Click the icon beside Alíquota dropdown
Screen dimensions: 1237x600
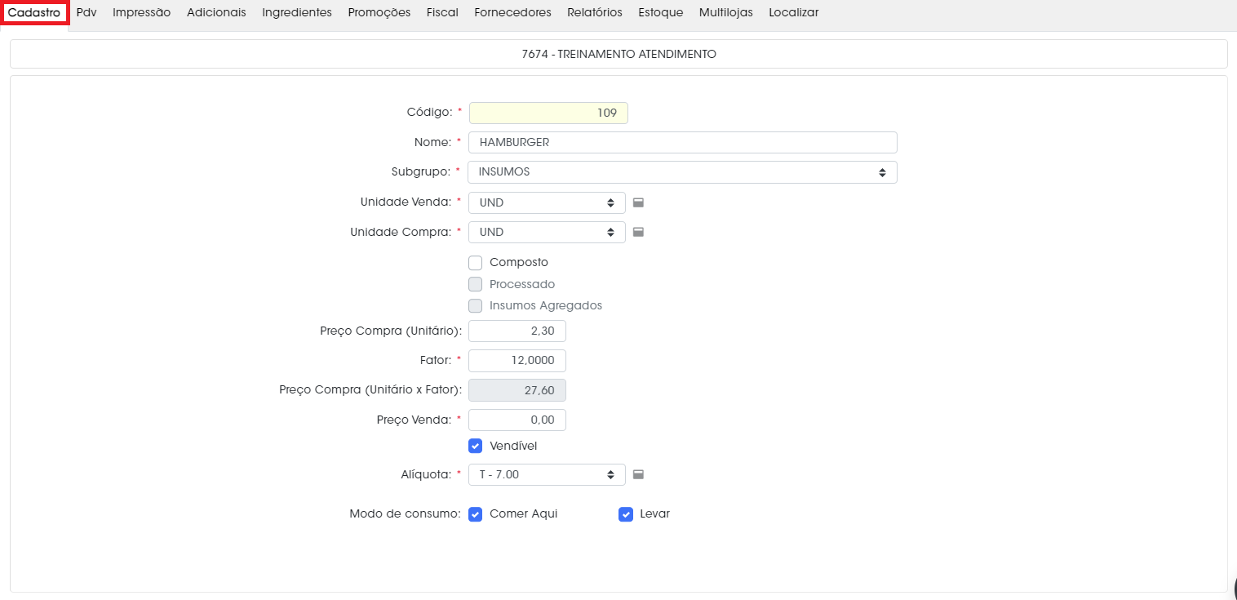click(x=639, y=474)
